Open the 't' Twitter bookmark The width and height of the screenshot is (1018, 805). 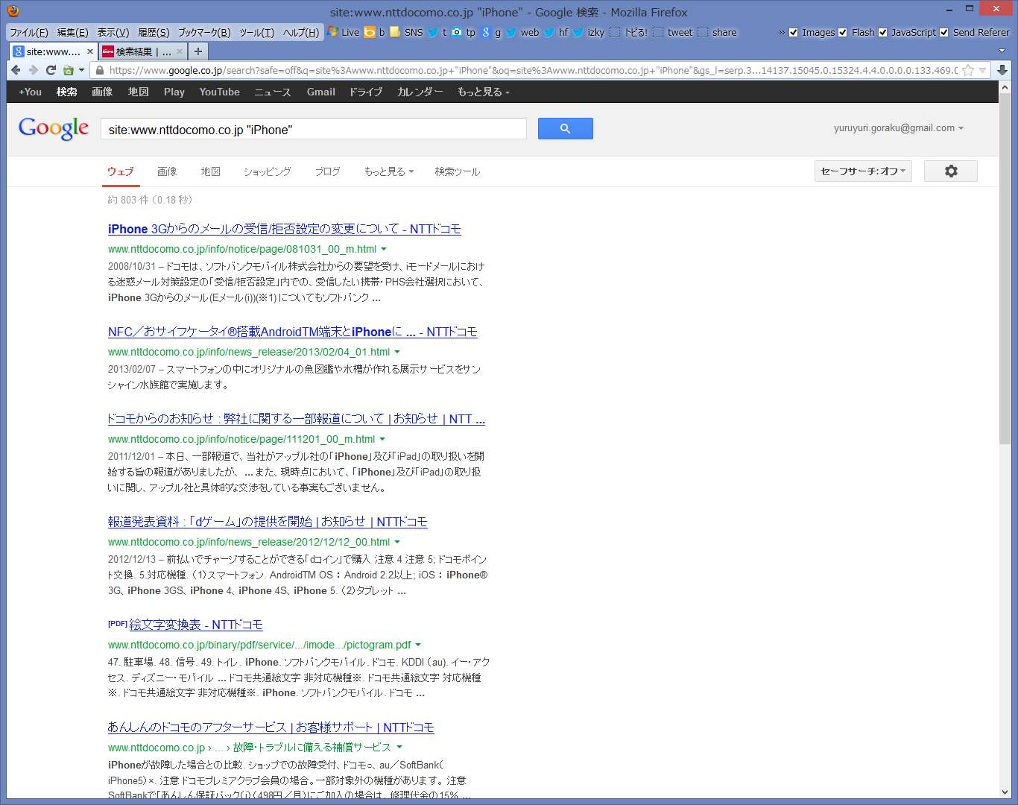coord(437,32)
